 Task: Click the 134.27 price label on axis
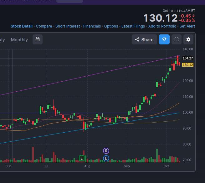pyautogui.click(x=188, y=58)
